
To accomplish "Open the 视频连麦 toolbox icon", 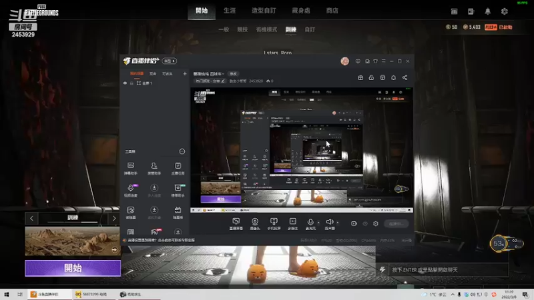I will 131,191.
